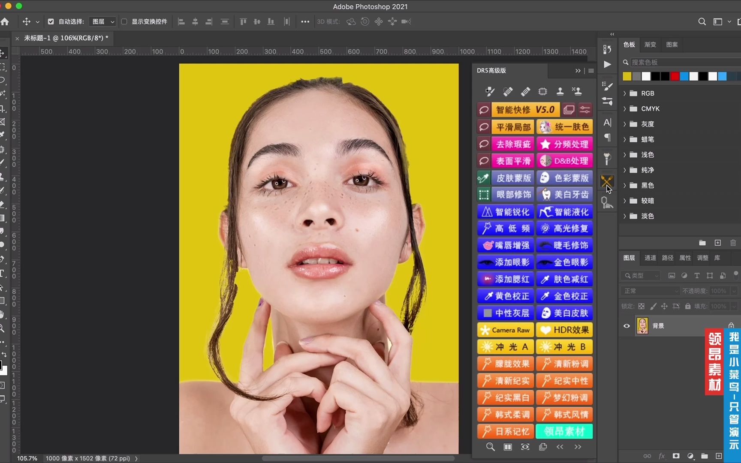Click the Camera Raw button
The image size is (741, 463).
506,330
